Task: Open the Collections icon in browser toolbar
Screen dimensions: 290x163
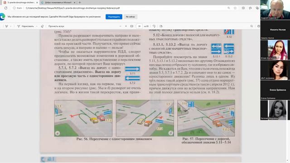Action: coord(257,8)
